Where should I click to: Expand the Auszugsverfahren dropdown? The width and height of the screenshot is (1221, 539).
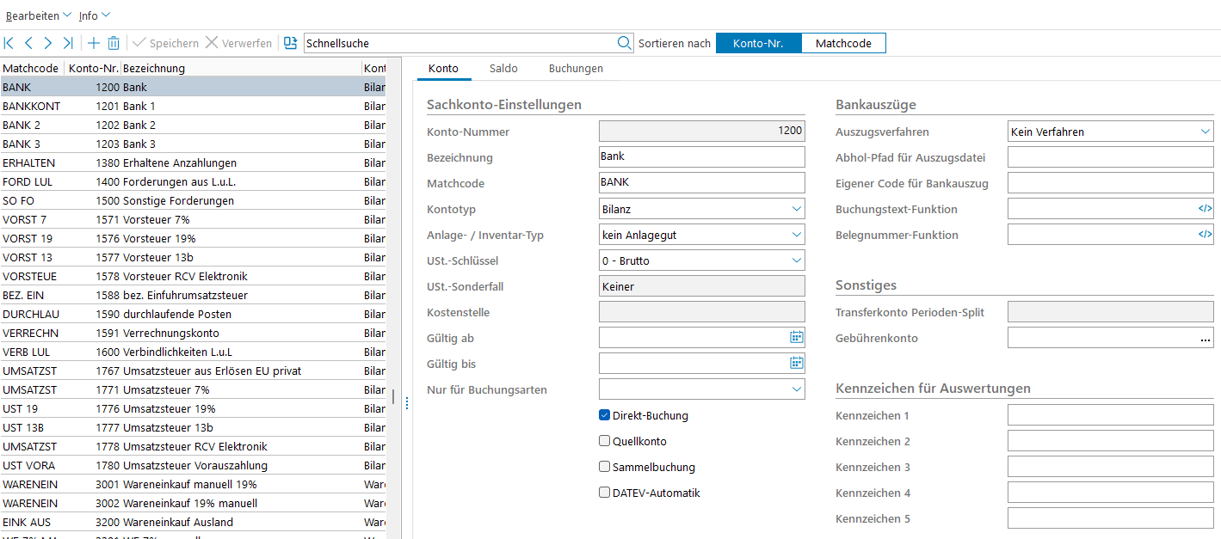(x=1205, y=132)
